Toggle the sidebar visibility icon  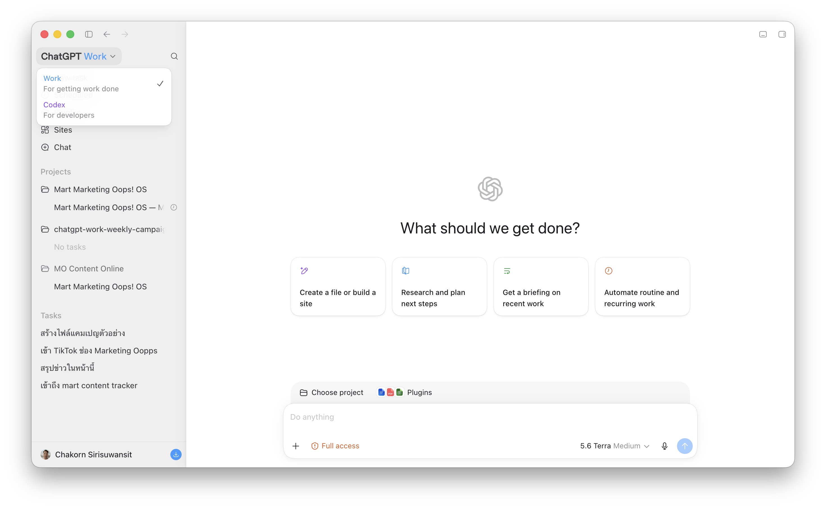pyautogui.click(x=89, y=34)
